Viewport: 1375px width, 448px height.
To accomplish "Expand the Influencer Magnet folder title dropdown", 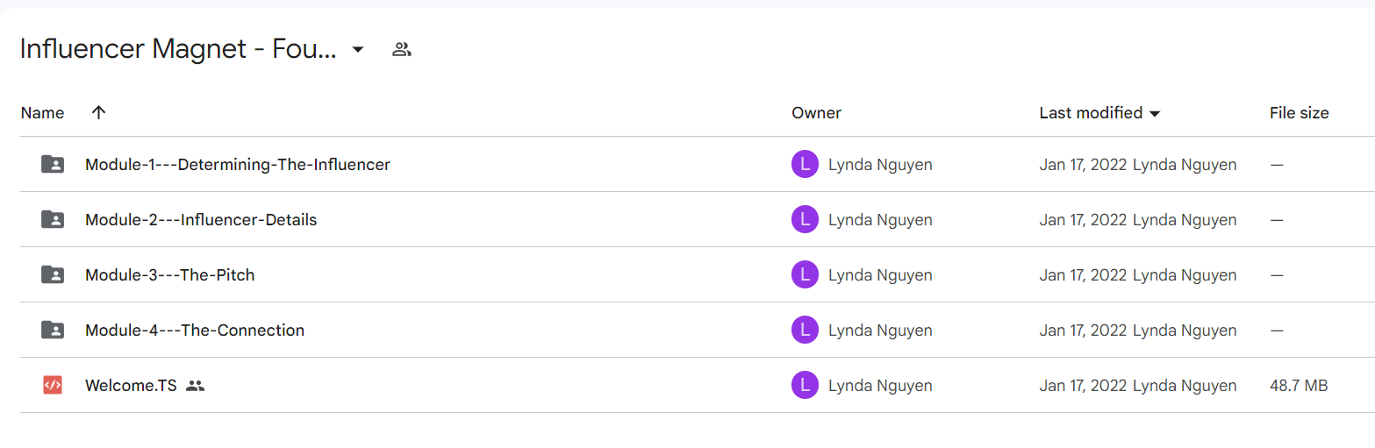I will 357,49.
